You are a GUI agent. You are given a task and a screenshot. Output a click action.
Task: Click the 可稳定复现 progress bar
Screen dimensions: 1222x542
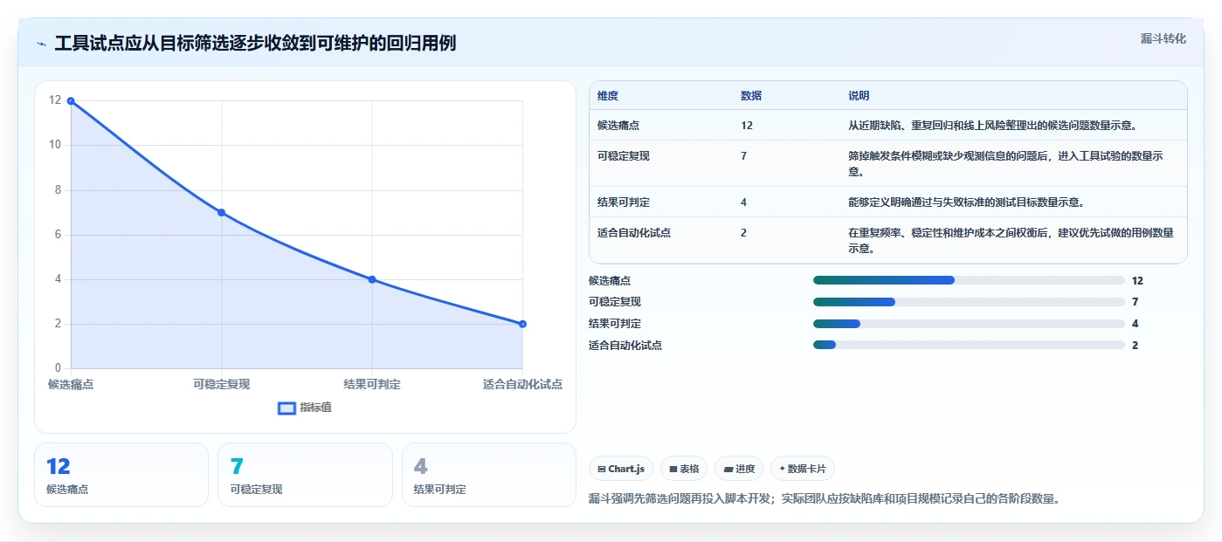(x=969, y=302)
